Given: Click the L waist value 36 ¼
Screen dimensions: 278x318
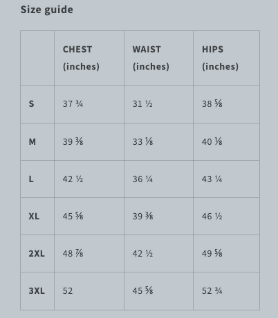Looking at the screenshot, I should (x=142, y=179).
